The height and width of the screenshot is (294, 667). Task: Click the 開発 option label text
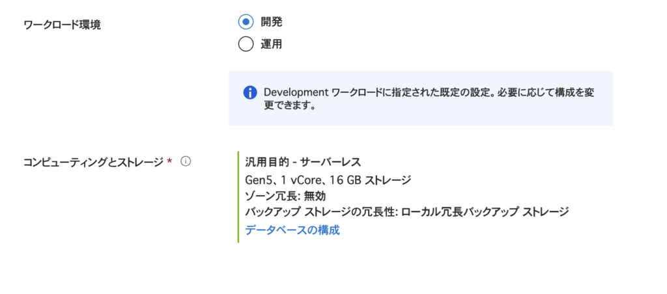tap(272, 22)
